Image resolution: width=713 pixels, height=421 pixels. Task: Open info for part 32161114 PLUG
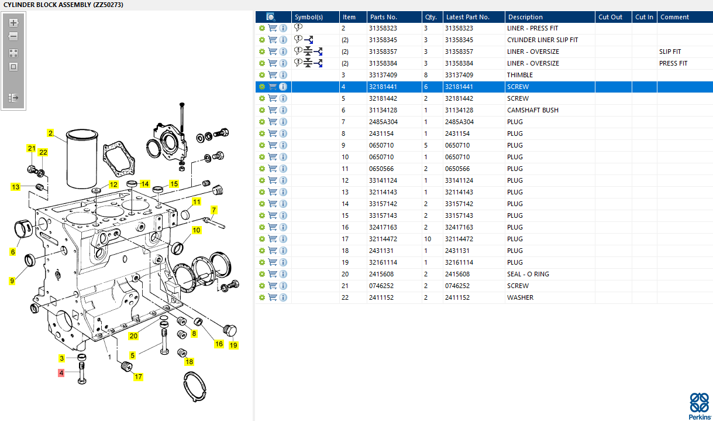(x=283, y=262)
